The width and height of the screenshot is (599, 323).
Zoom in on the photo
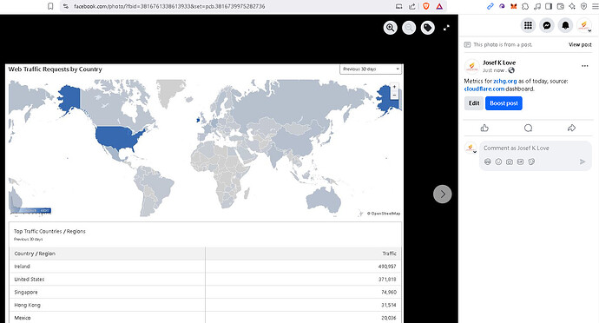pyautogui.click(x=390, y=28)
